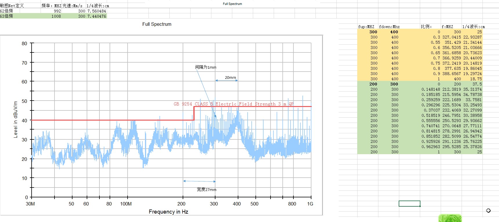Select the "f:MHZ" column header

[447, 27]
